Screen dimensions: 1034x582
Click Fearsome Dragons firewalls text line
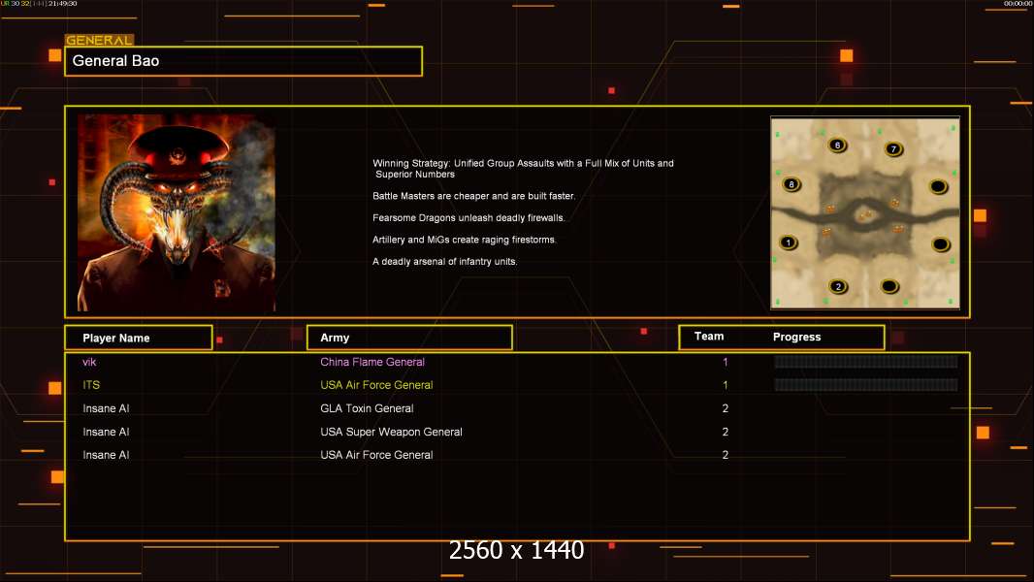coord(469,217)
